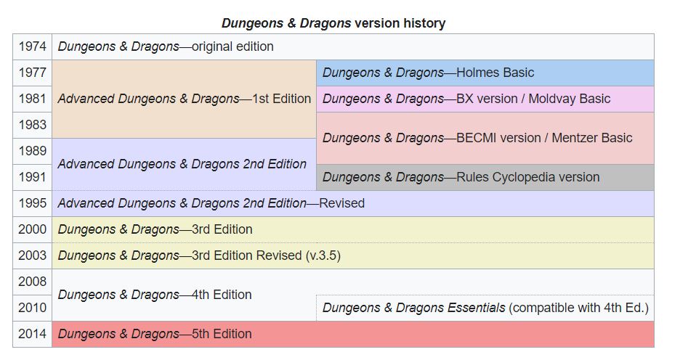Click the 1974 year cell

click(33, 46)
